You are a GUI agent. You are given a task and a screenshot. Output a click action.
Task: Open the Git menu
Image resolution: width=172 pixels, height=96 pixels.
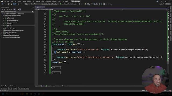16,1
